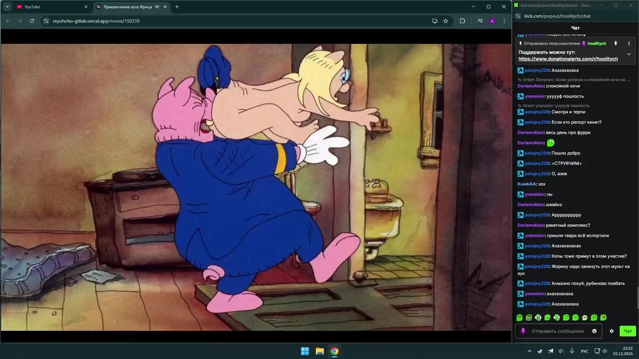The width and height of the screenshot is (639, 359).
Task: Select the Чат header label
Action: 575,28
